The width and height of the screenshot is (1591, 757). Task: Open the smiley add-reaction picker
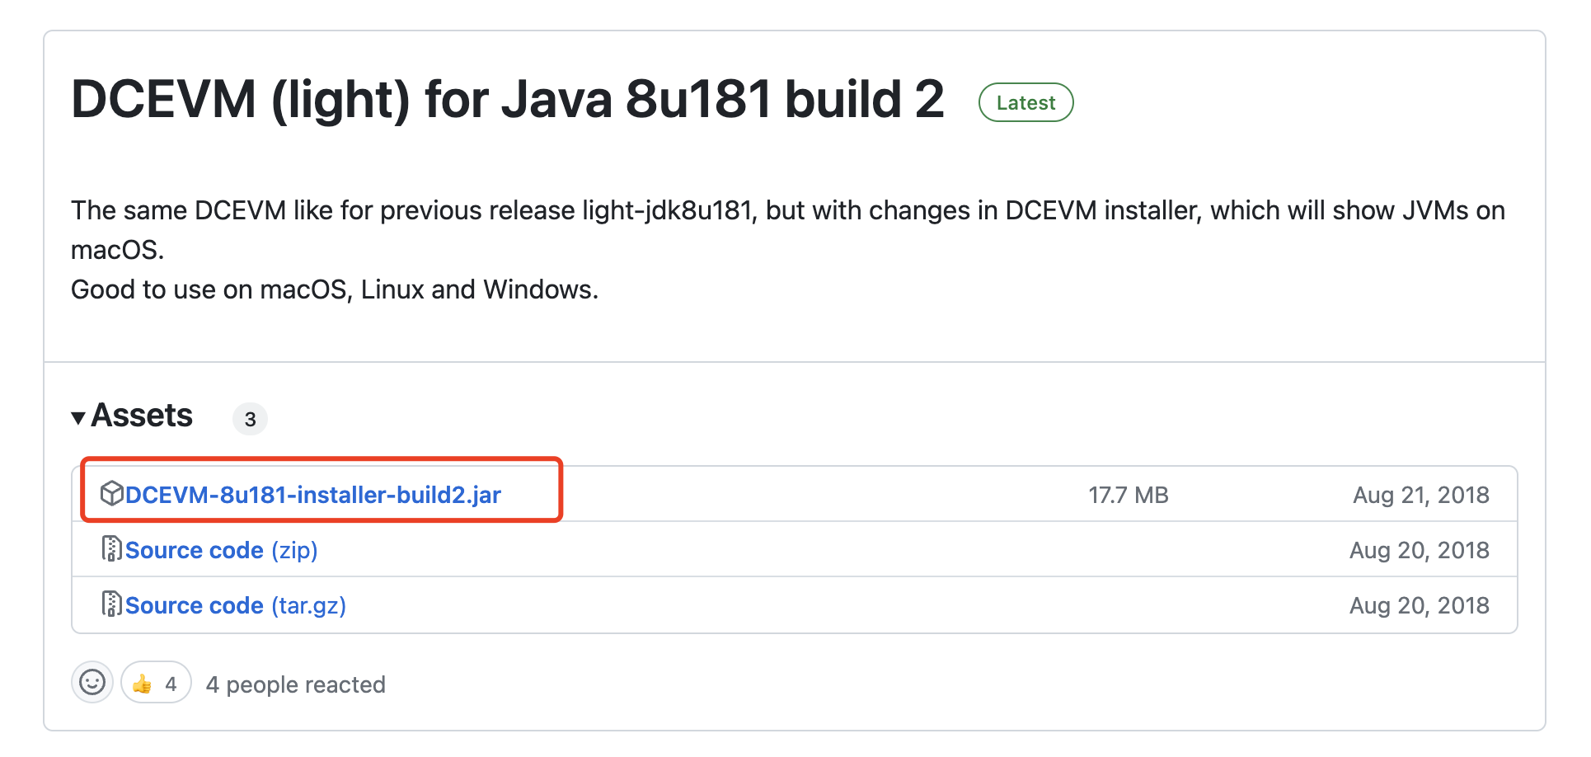tap(92, 683)
